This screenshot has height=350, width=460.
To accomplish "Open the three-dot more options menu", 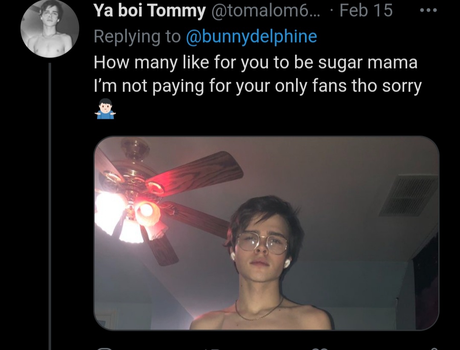I will [x=428, y=10].
